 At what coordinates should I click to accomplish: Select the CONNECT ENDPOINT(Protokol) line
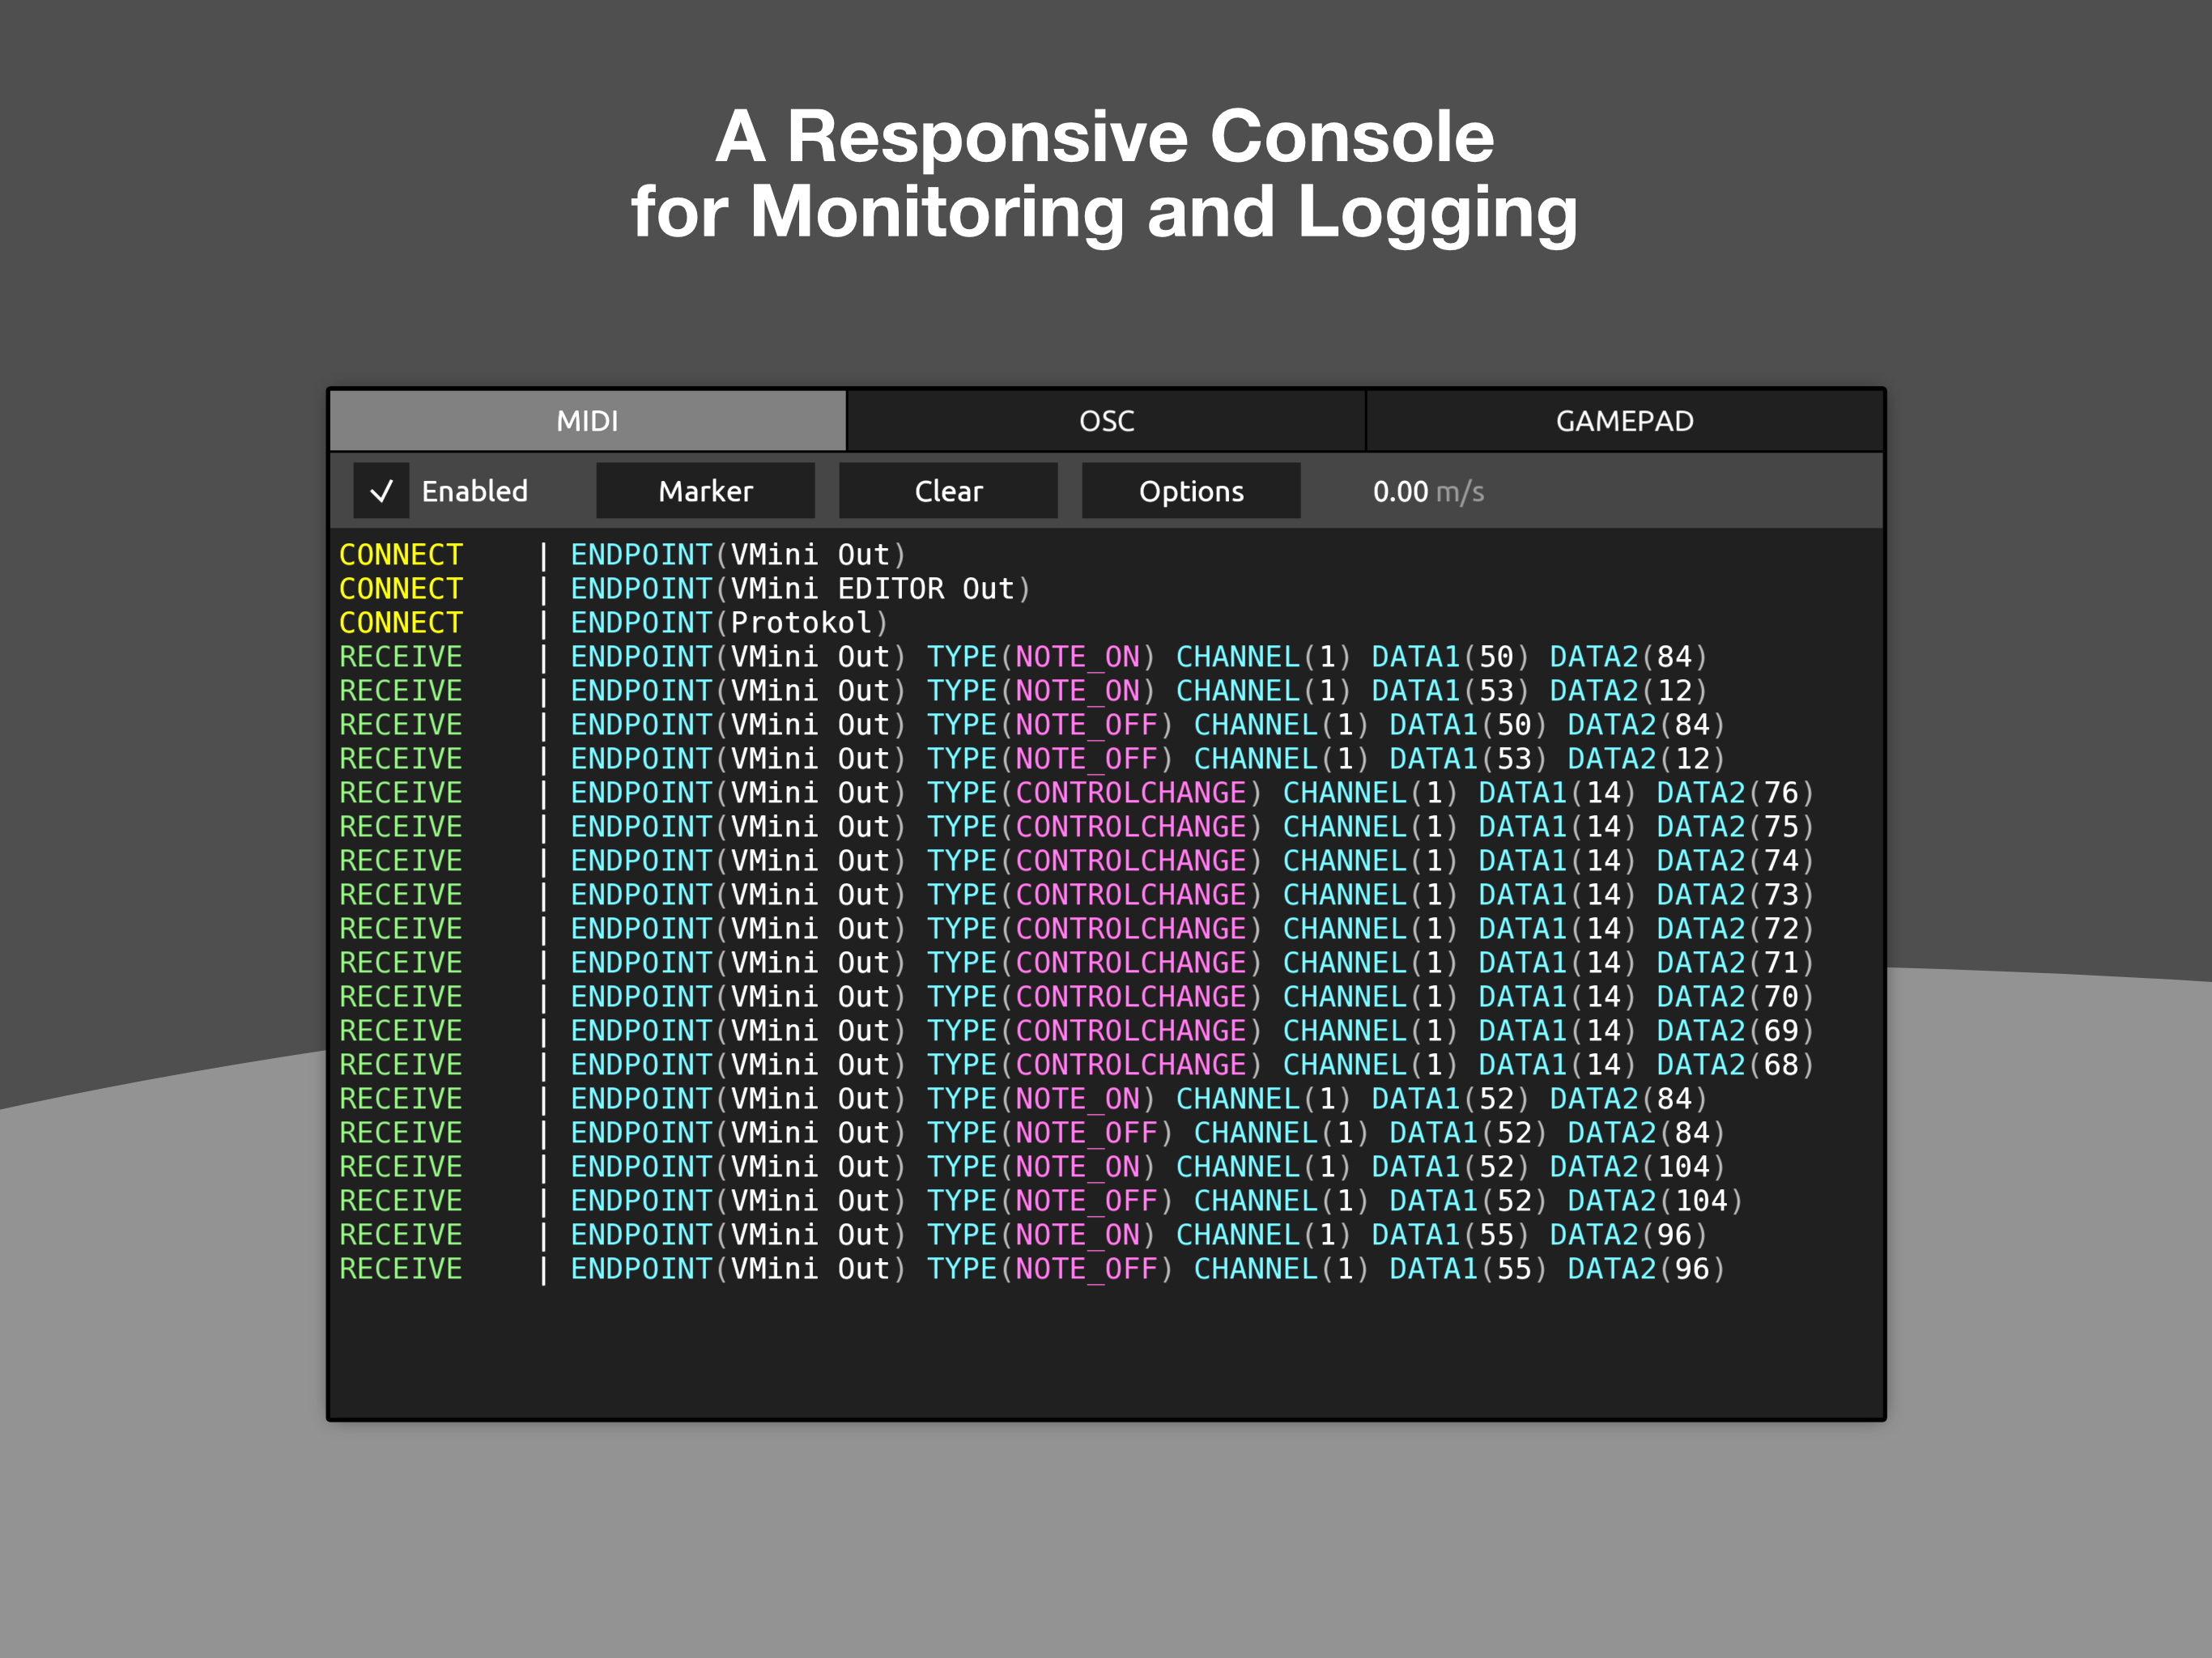coord(614,623)
